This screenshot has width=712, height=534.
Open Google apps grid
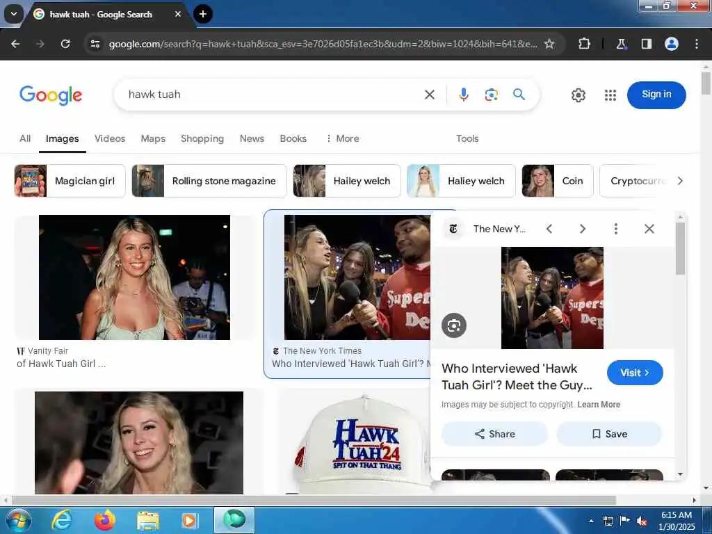click(610, 95)
